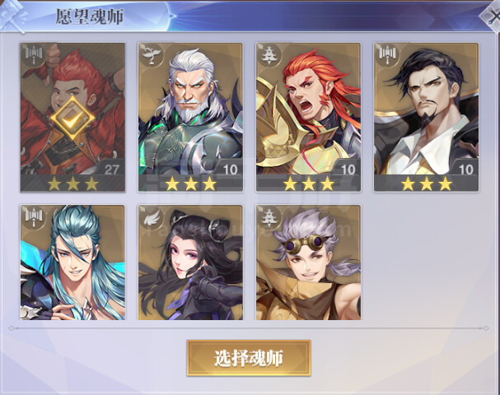Select the orange-haired golden armor hero card

point(308,117)
